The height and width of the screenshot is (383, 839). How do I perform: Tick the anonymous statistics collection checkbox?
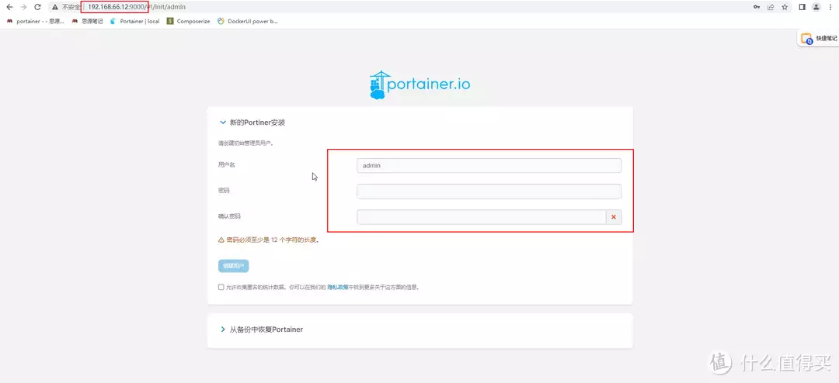point(221,287)
